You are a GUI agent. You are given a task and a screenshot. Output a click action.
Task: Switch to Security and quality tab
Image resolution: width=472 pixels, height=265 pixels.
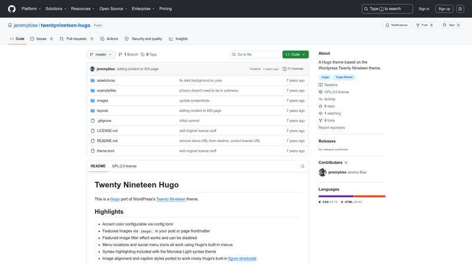point(143,39)
